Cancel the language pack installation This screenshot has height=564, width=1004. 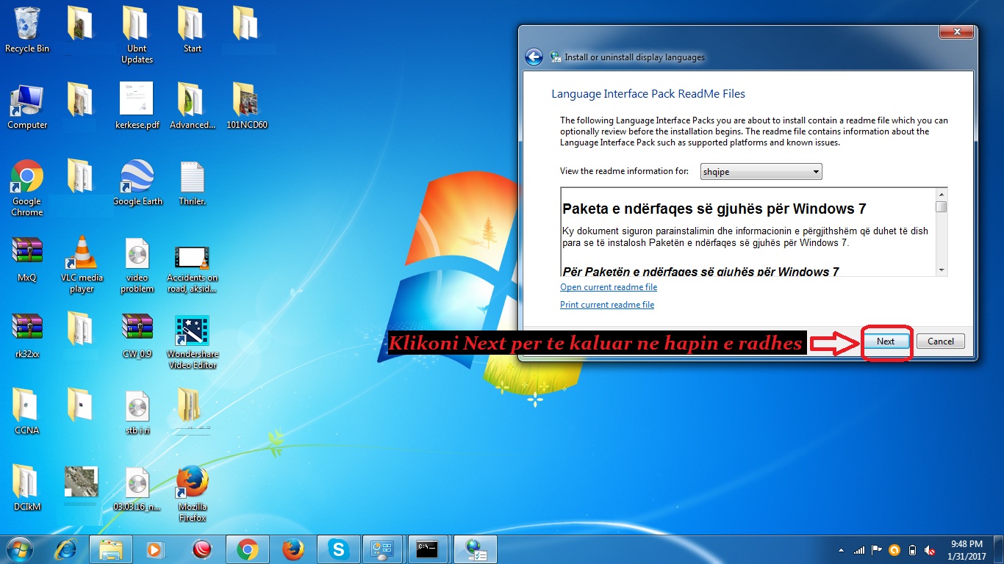tap(941, 341)
